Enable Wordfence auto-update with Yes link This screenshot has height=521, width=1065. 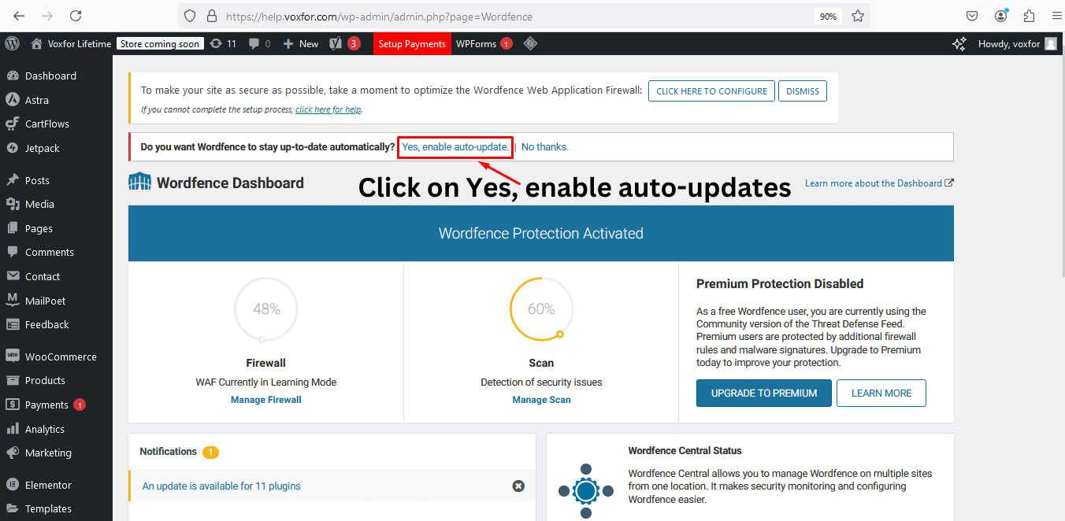tap(455, 147)
